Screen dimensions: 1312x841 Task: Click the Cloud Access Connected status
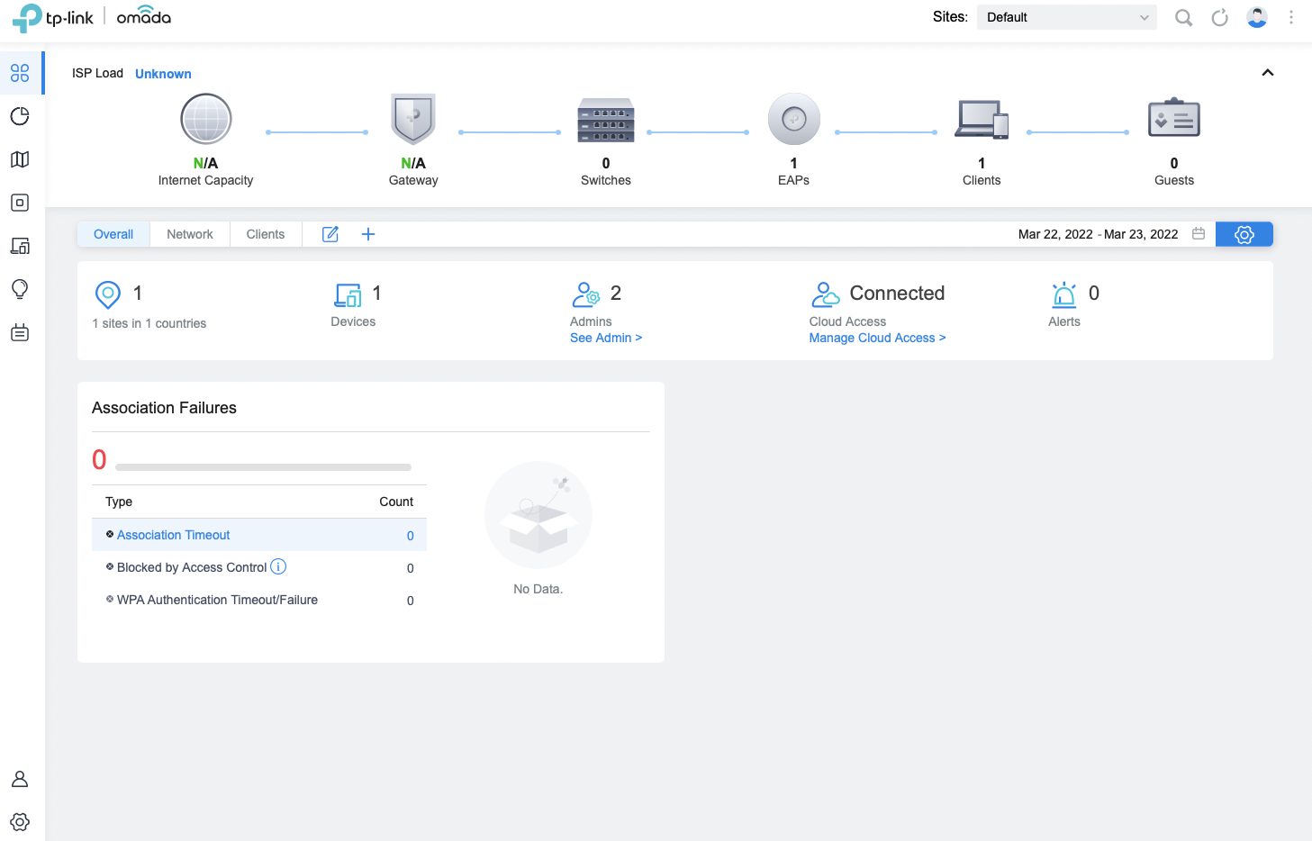pyautogui.click(x=897, y=294)
